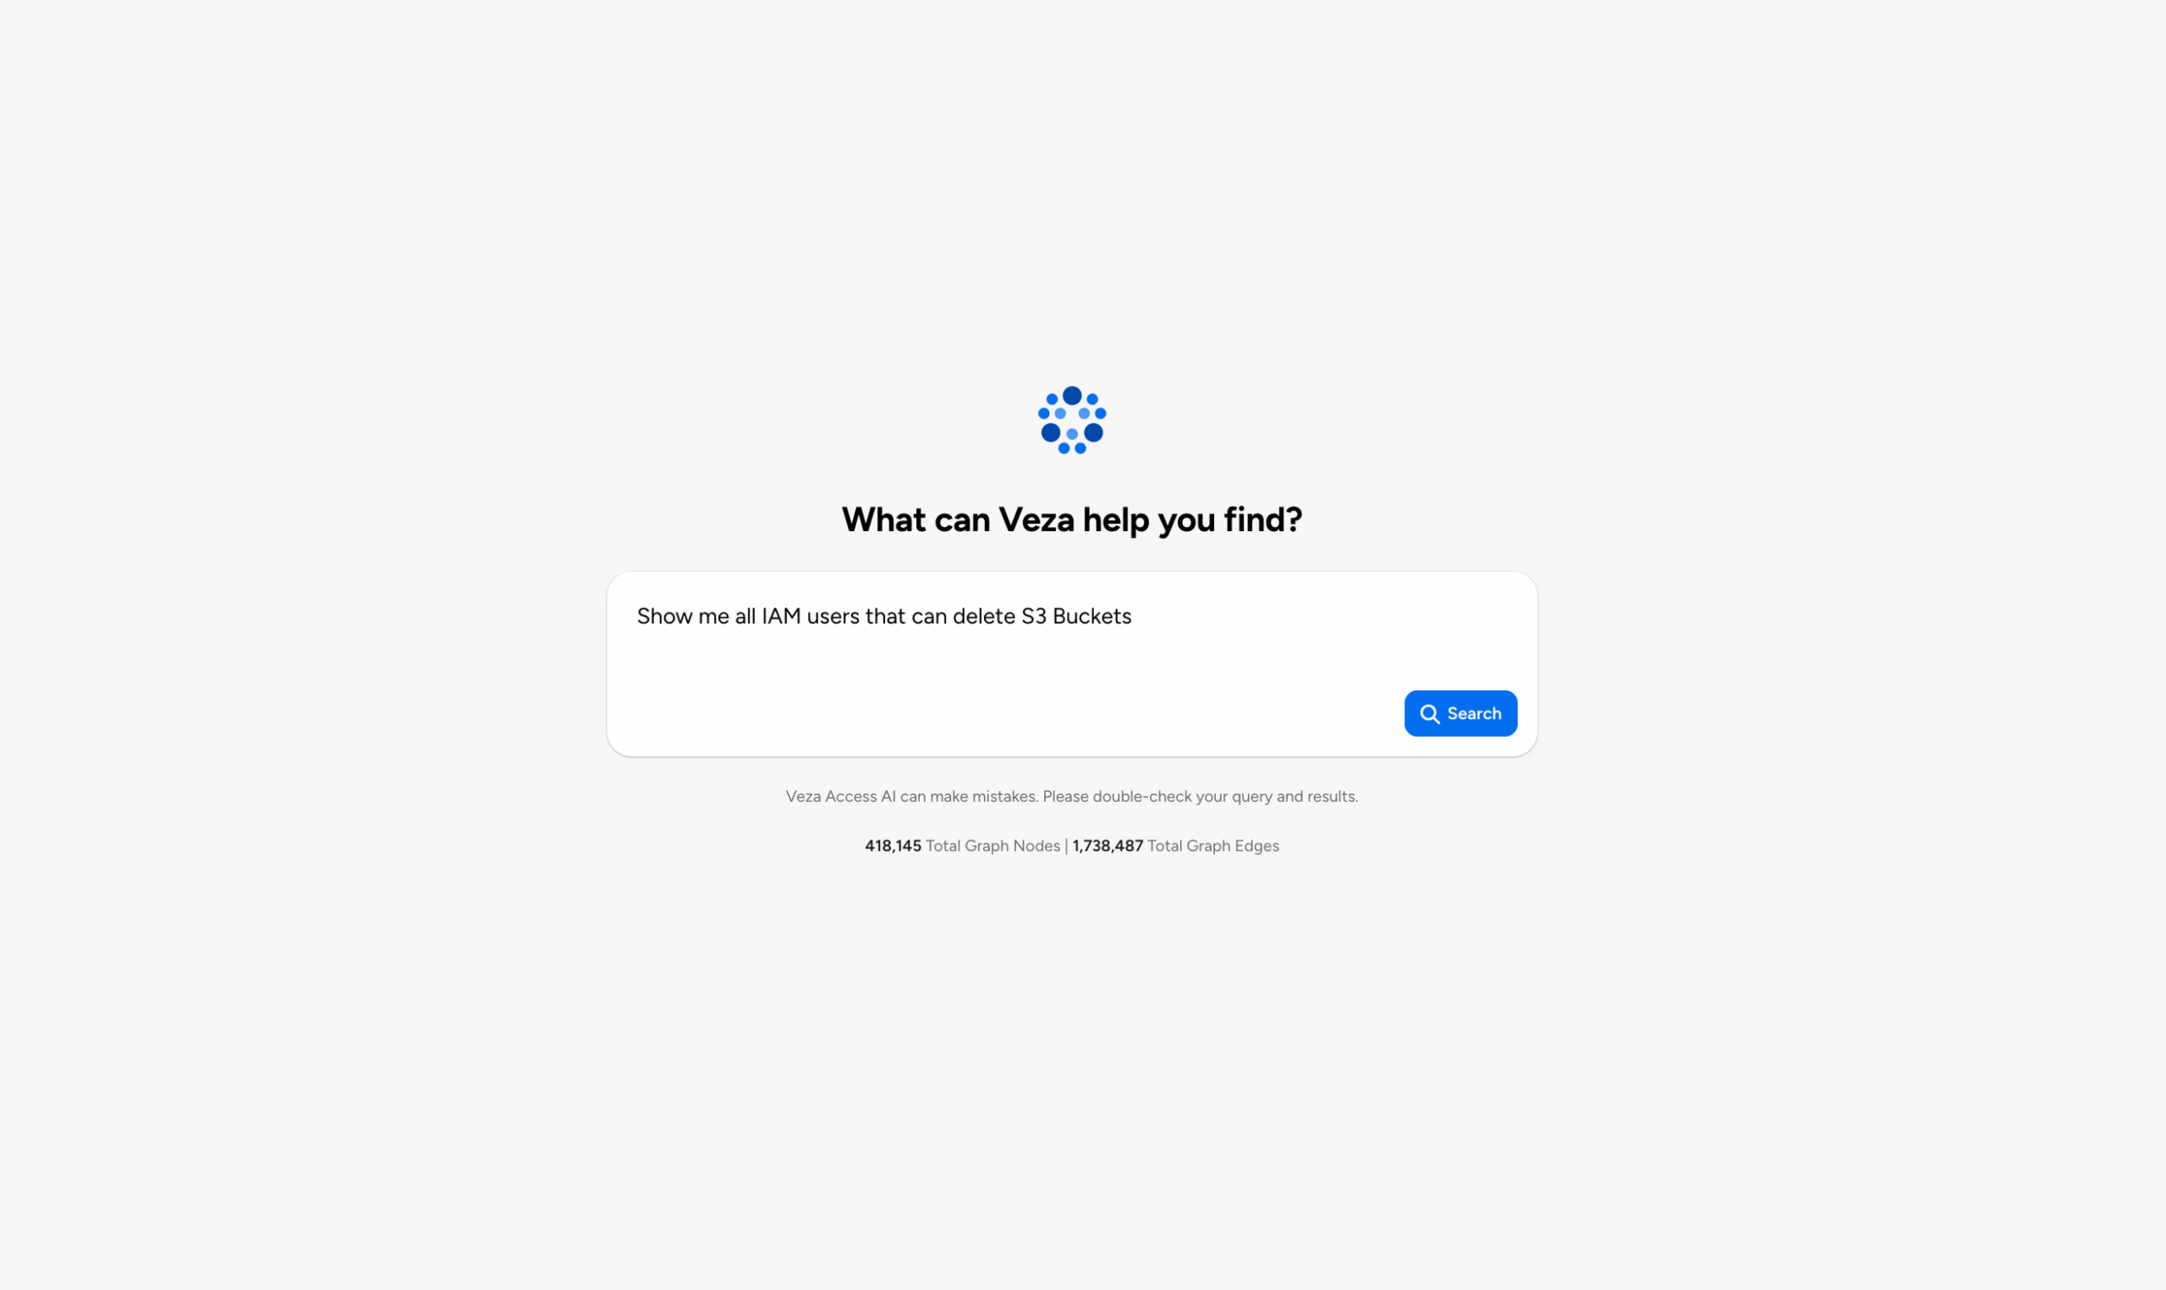Place cursor after 'S3 Buckets' in query
2166x1290 pixels.
click(x=1133, y=617)
